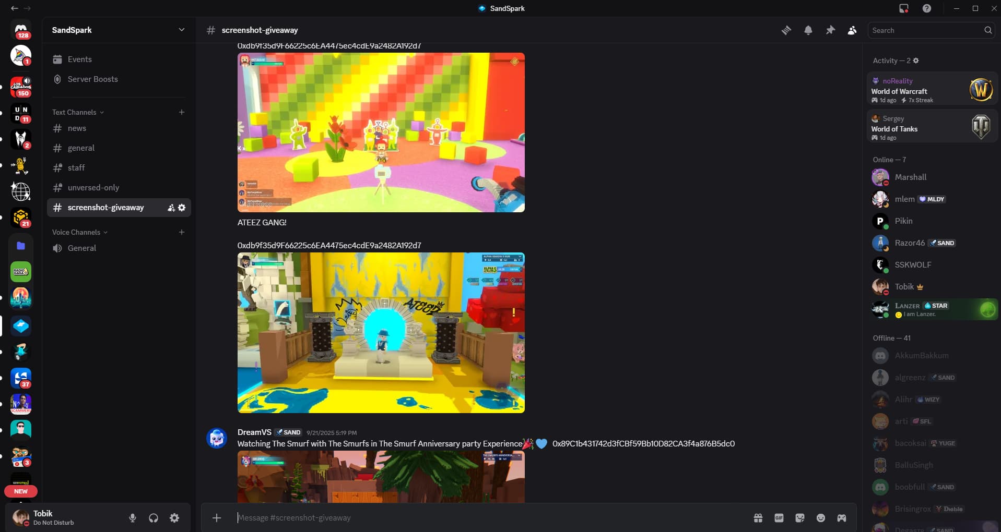Viewport: 1001px width, 532px height.
Task: Select the wallet address above ATEEZ portal image
Action: (329, 246)
